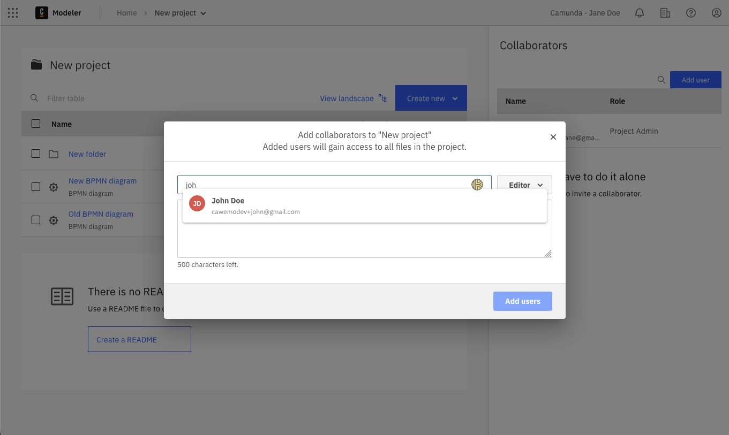The image size is (729, 435).
Task: Click the Add users button in dialog
Action: 522,301
